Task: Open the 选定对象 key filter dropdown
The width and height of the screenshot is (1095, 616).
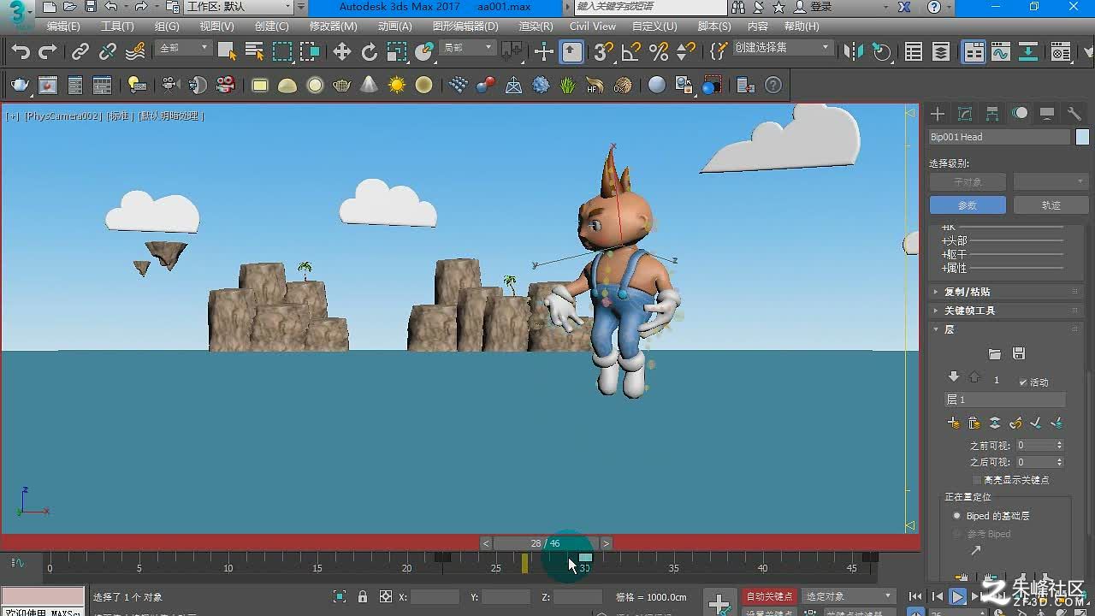Action: 849,596
